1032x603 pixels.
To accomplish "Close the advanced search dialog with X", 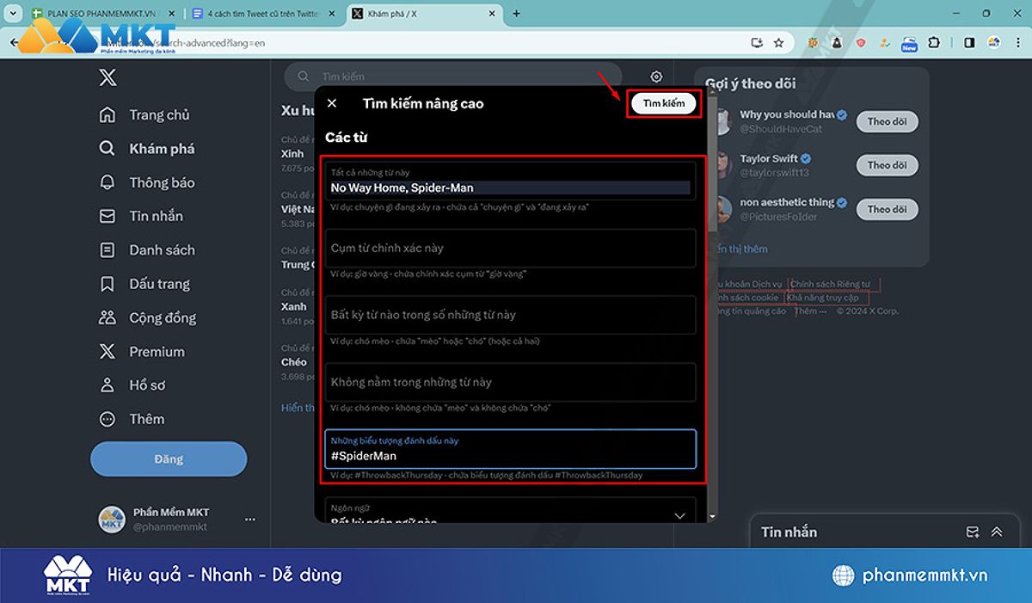I will click(x=332, y=103).
